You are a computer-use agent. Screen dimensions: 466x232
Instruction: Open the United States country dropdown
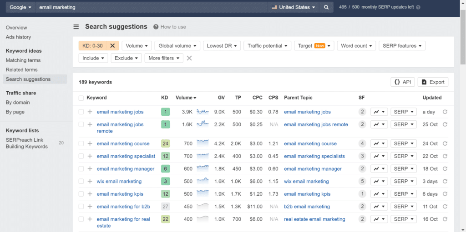pos(294,7)
